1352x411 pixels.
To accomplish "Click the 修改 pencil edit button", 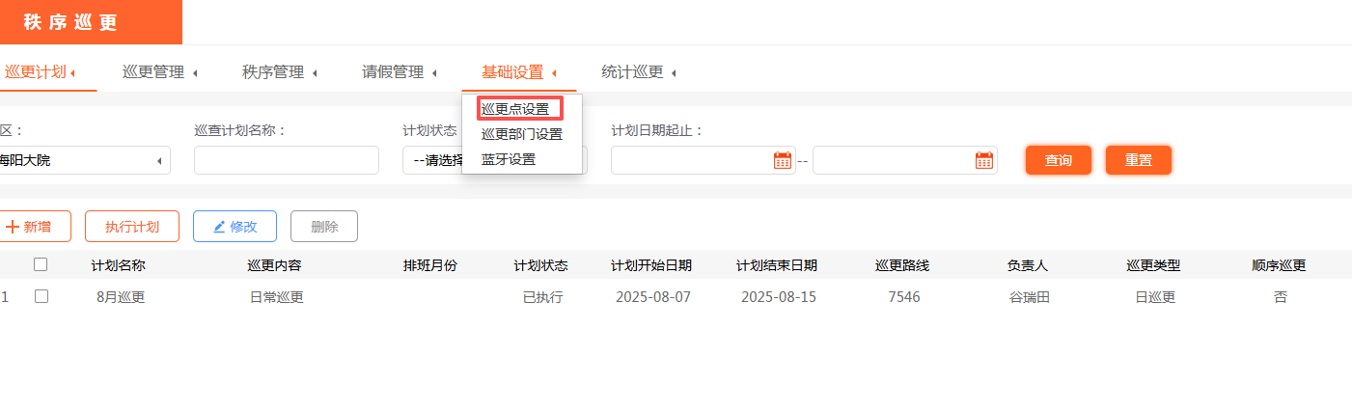I will (x=235, y=227).
